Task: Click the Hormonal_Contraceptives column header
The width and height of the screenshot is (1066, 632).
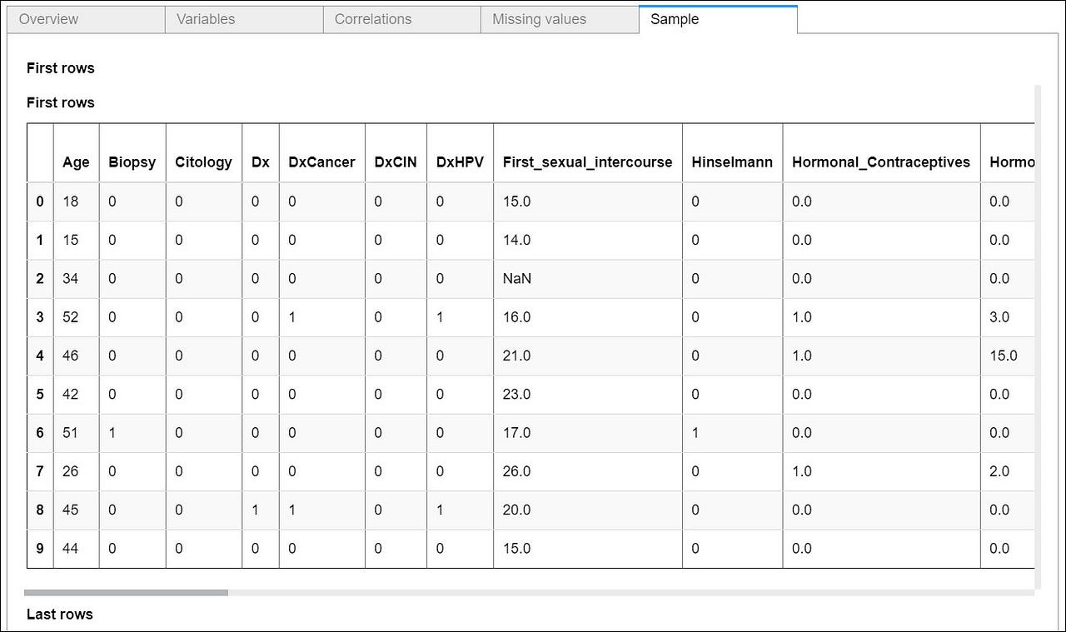Action: coord(881,162)
